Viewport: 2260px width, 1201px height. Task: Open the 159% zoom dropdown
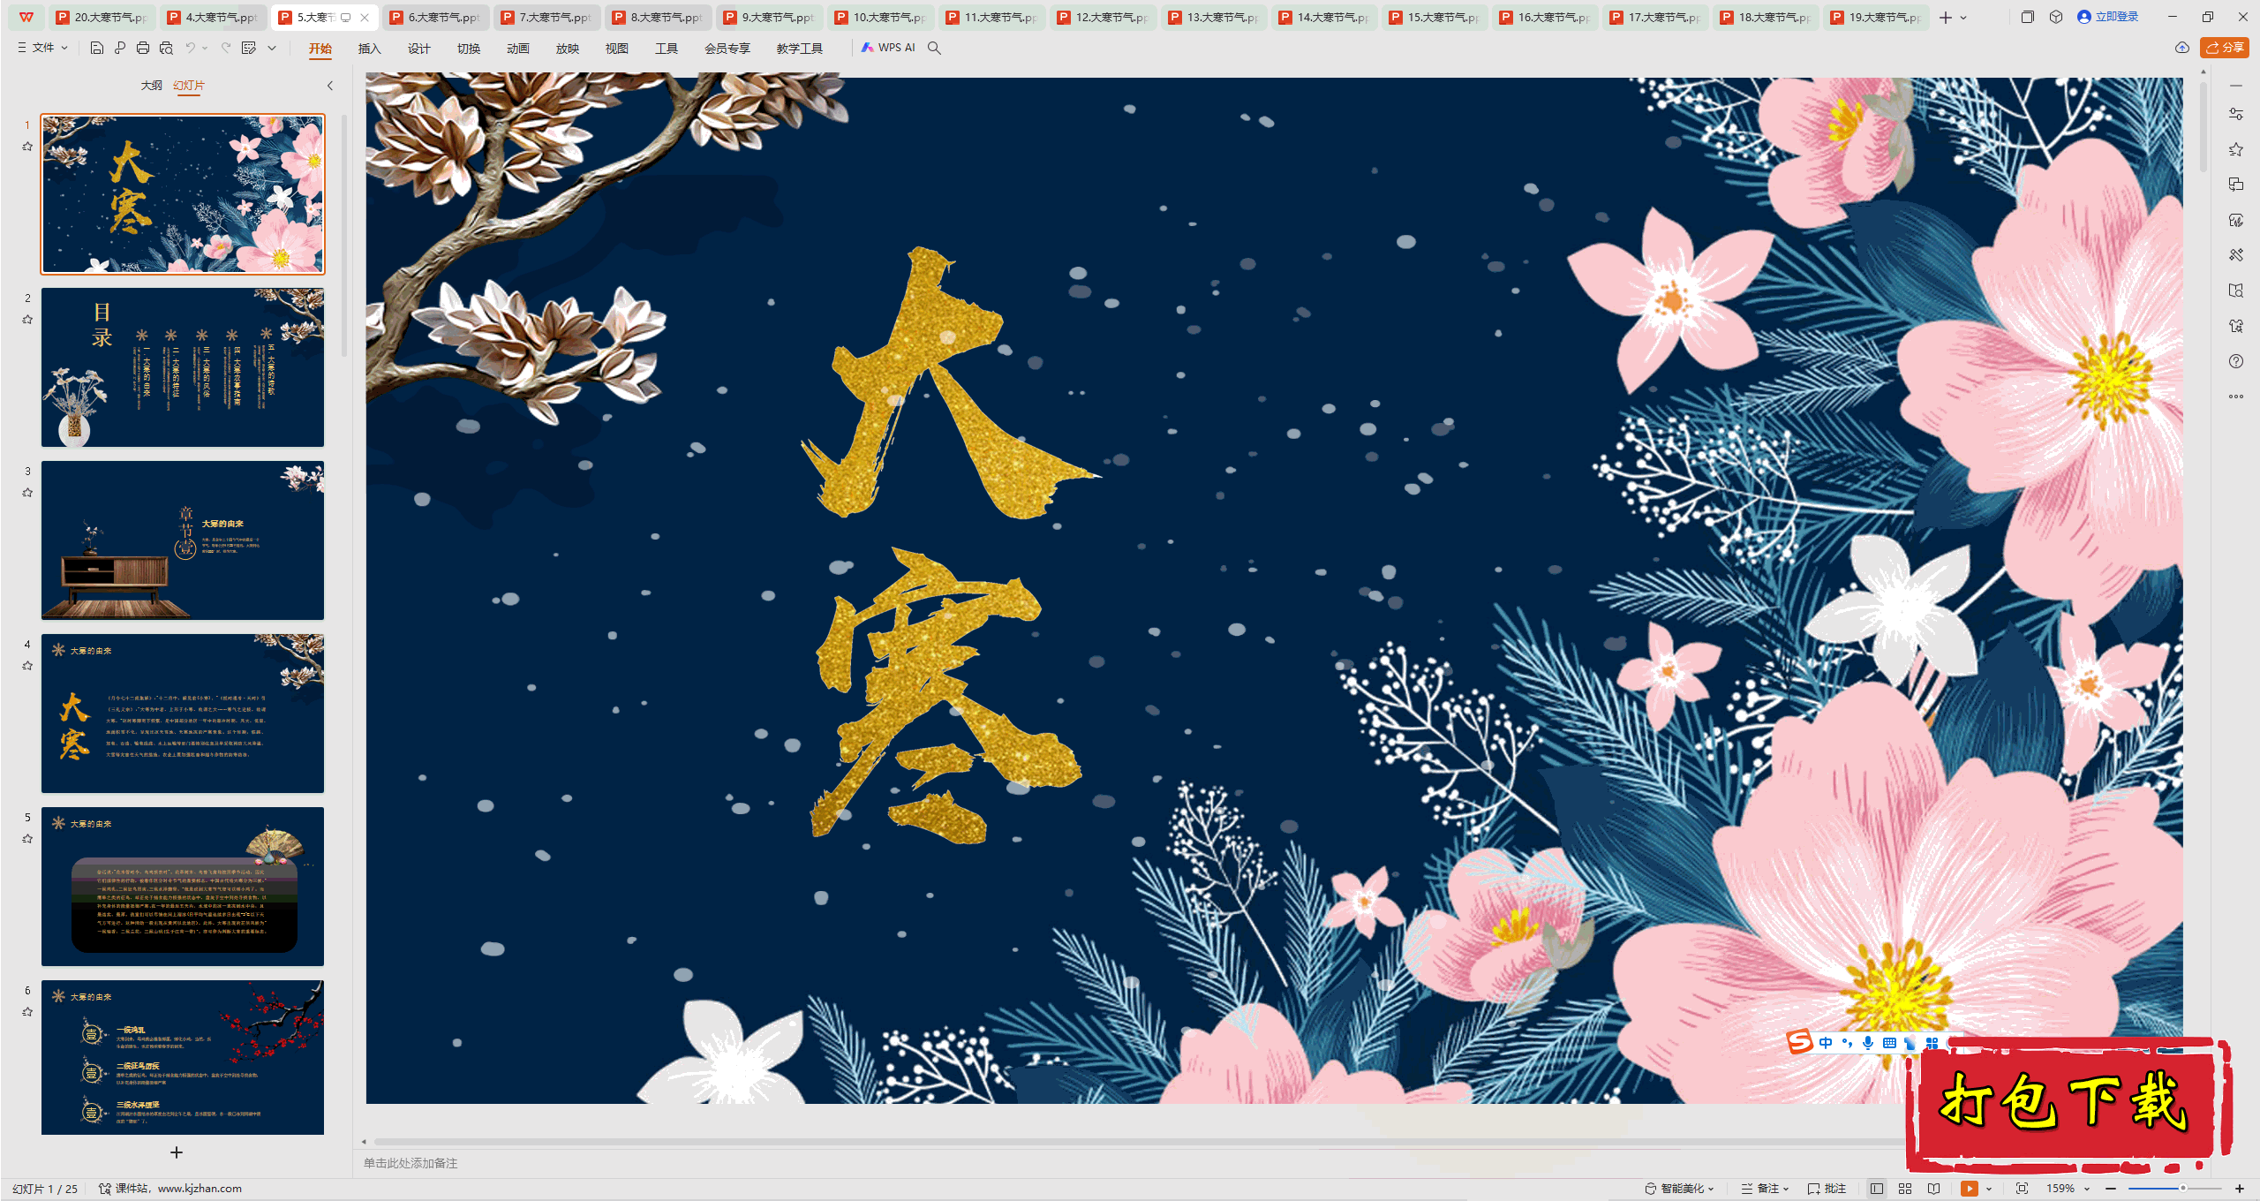2068,1189
